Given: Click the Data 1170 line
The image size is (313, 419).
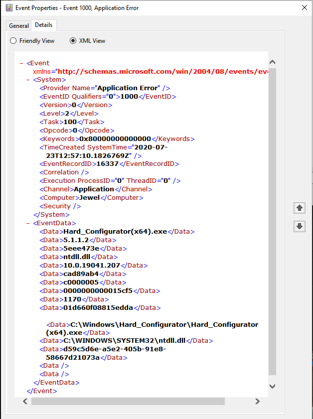Looking at the screenshot, I should coord(74,299).
